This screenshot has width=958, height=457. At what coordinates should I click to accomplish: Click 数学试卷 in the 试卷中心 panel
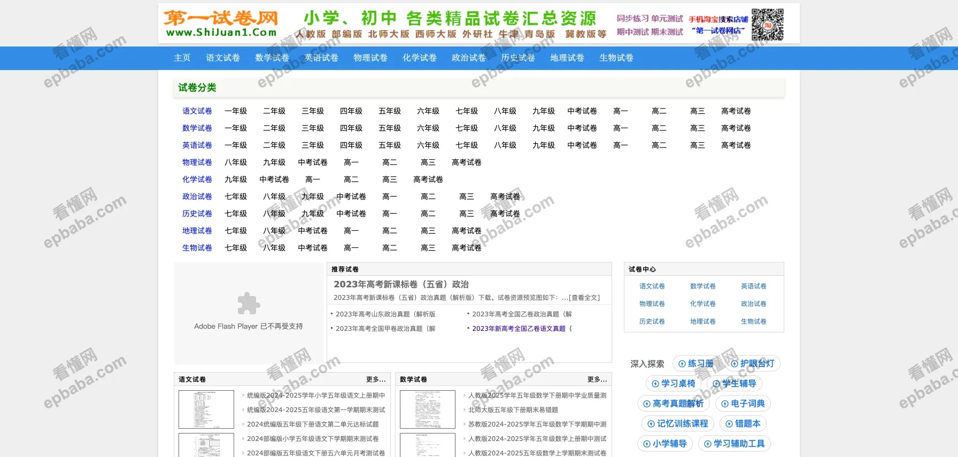coord(703,286)
